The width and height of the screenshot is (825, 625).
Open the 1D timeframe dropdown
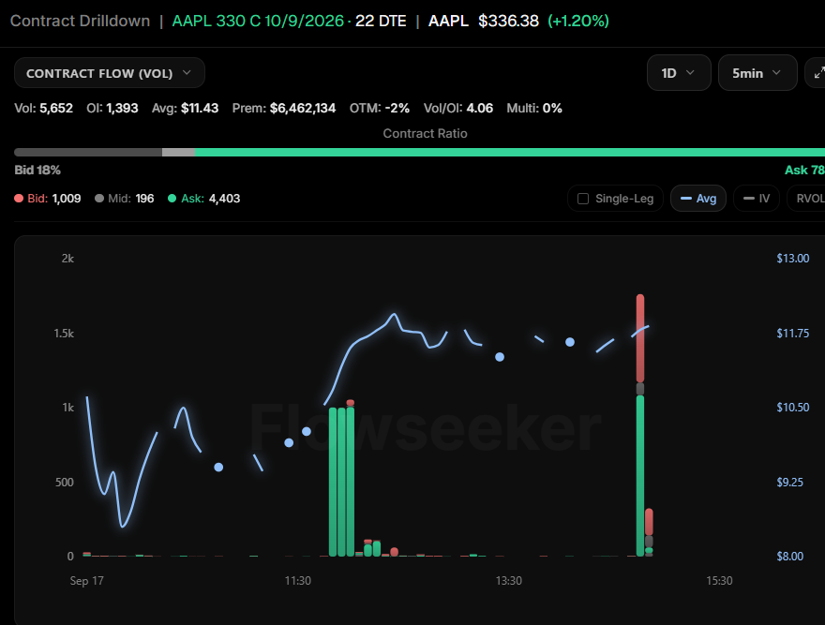pyautogui.click(x=679, y=73)
